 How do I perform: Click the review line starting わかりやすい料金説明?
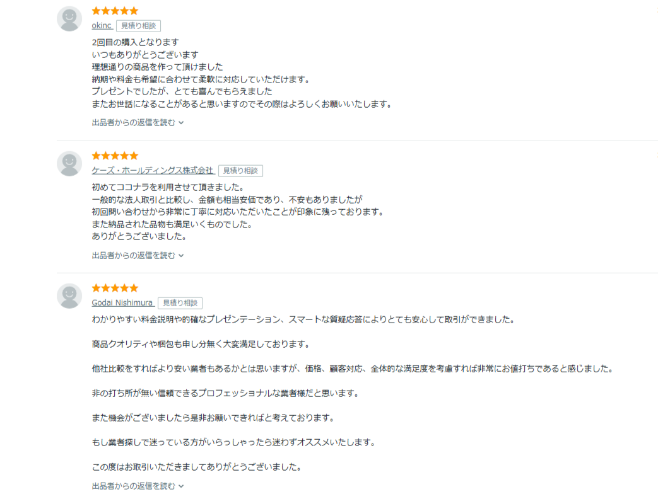[x=303, y=319]
